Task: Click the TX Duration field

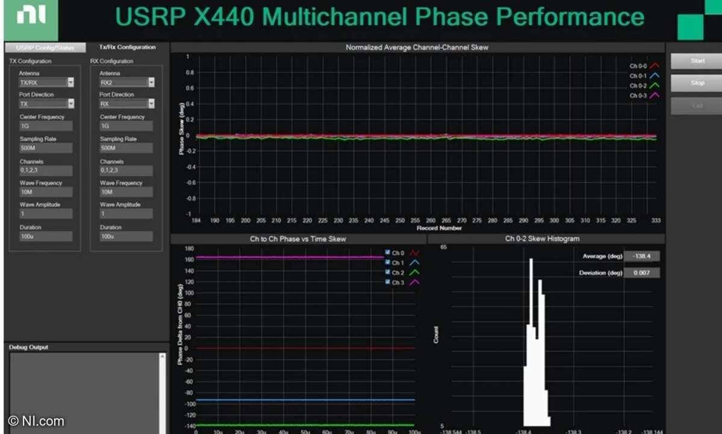Action: [x=46, y=236]
